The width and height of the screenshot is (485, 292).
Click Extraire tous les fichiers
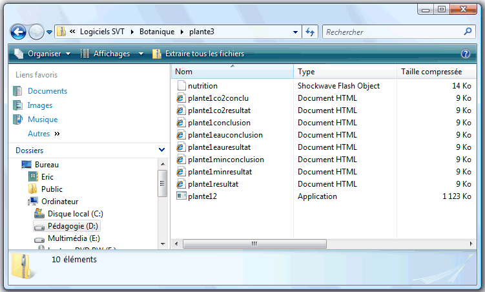click(x=198, y=54)
